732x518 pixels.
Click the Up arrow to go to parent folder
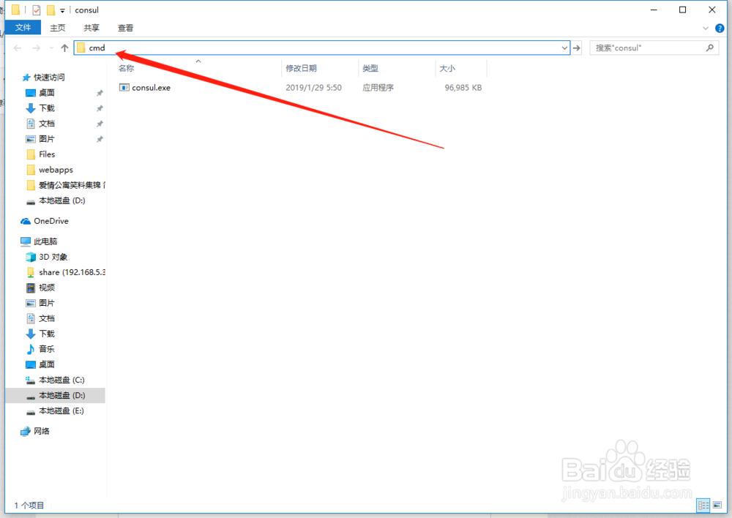pyautogui.click(x=64, y=48)
